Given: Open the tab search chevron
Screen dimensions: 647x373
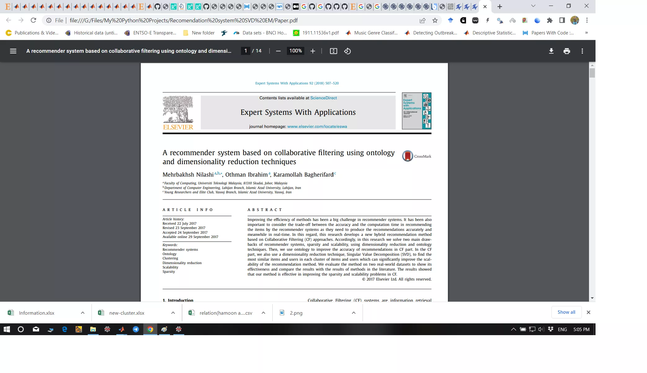Looking at the screenshot, I should (x=533, y=6).
